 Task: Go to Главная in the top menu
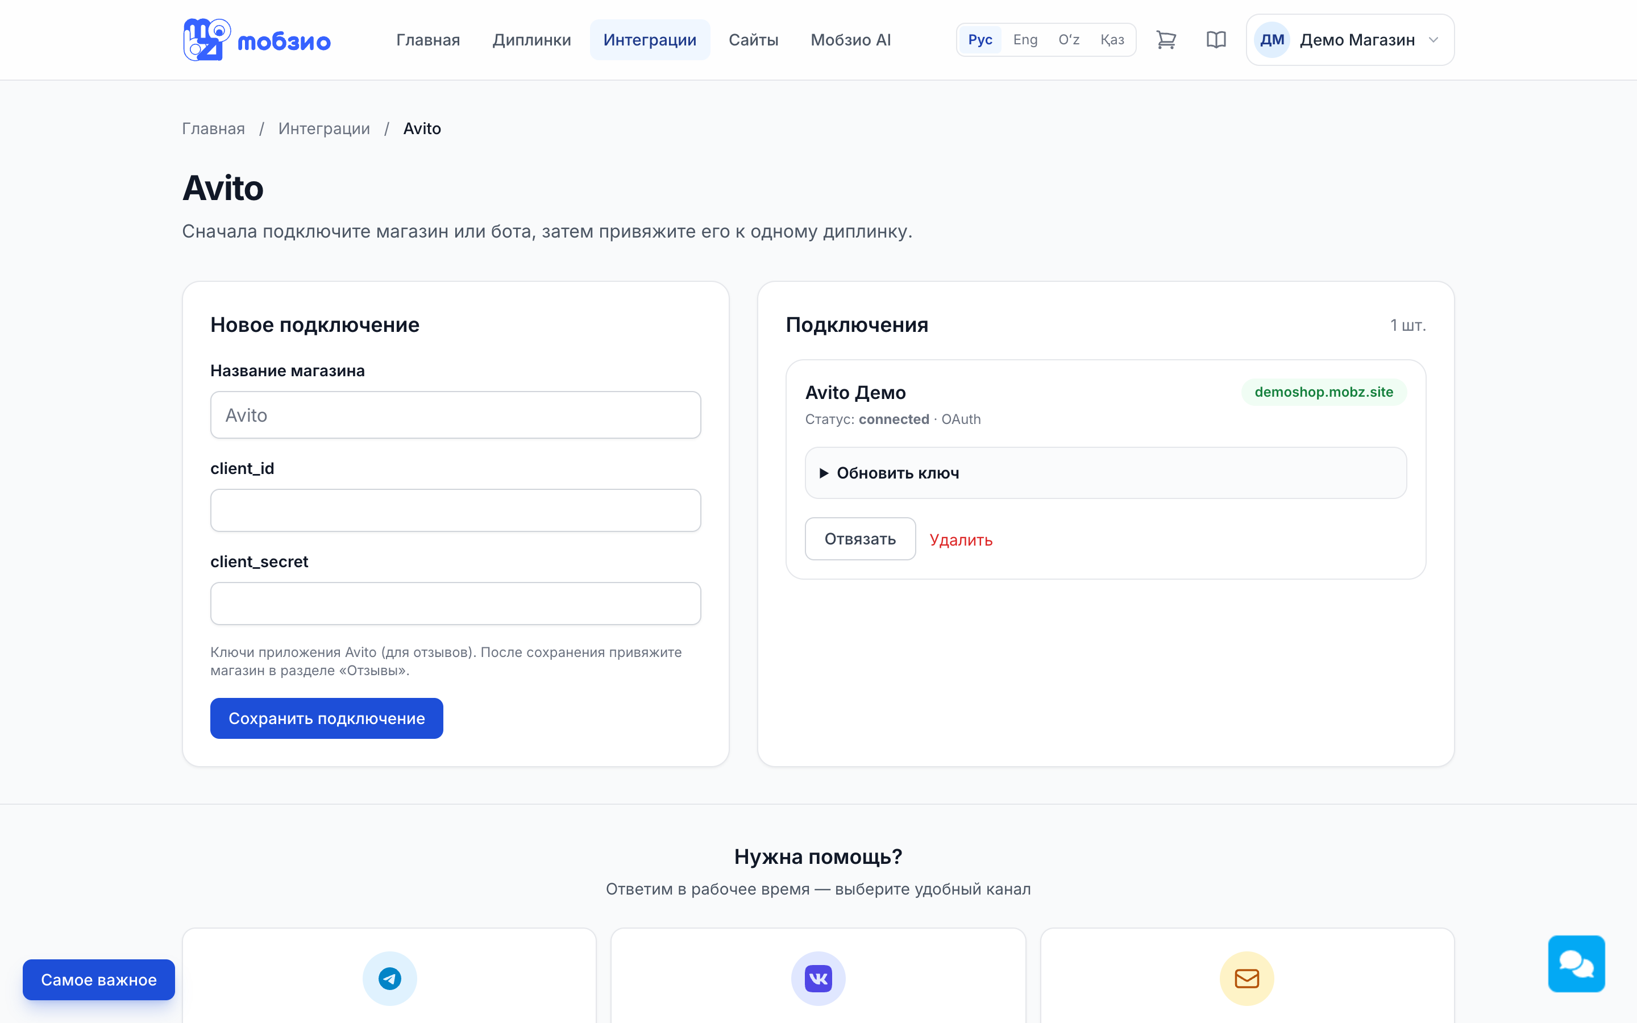(428, 40)
